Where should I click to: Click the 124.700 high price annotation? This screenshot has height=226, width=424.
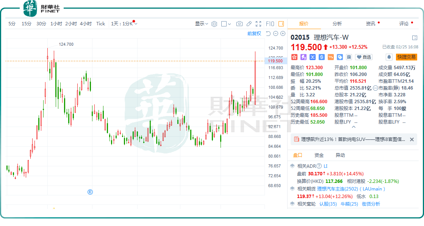[66, 44]
